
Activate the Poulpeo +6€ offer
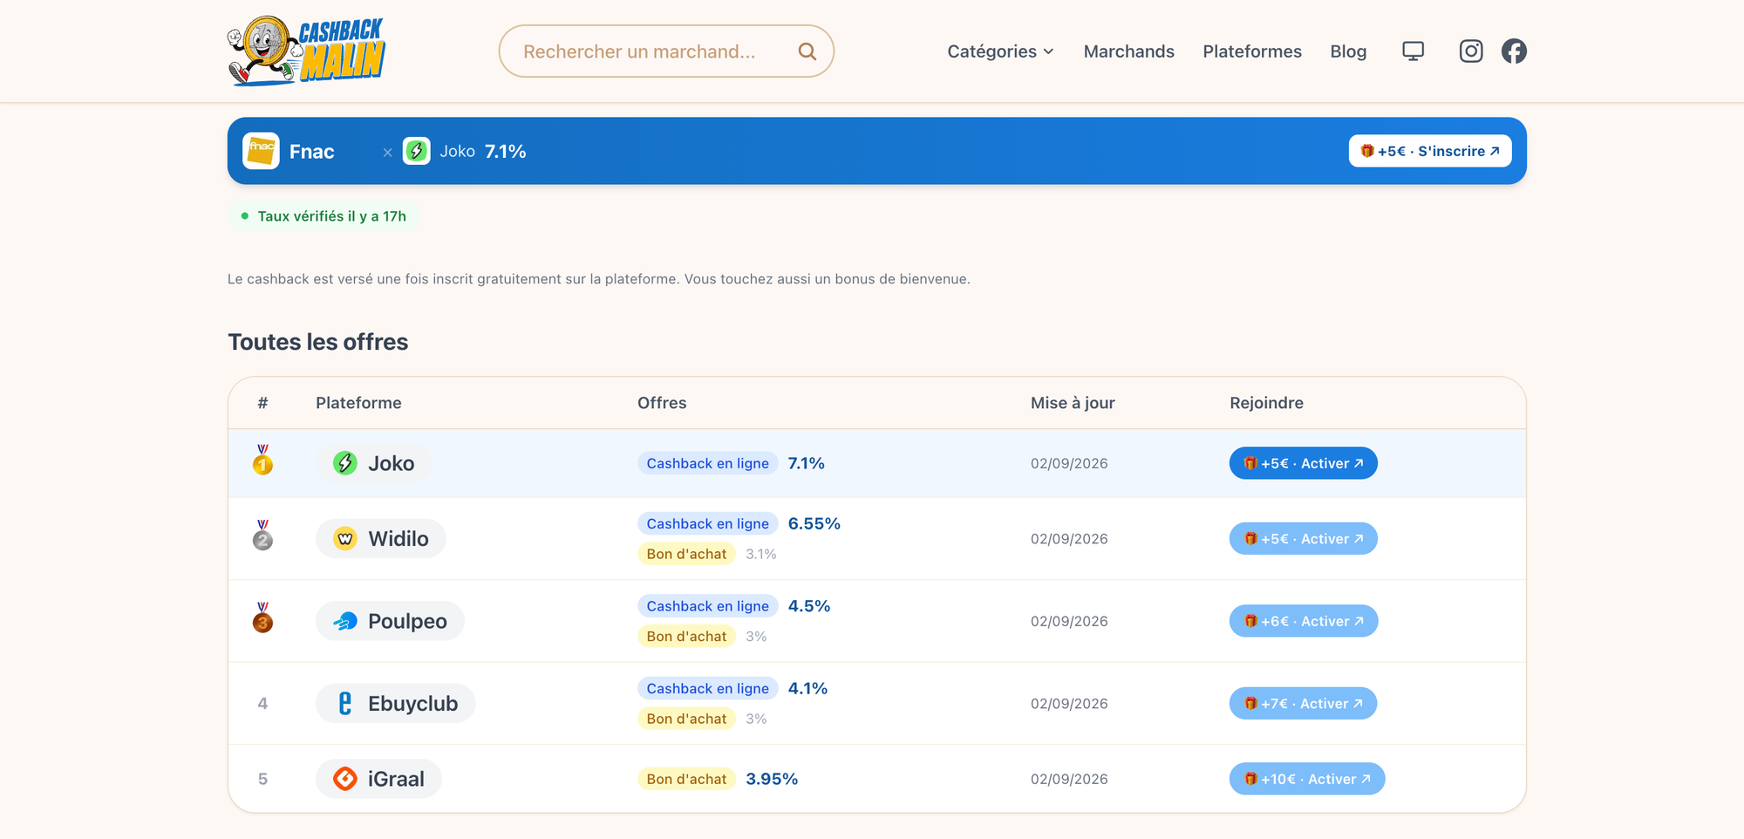pyautogui.click(x=1303, y=621)
